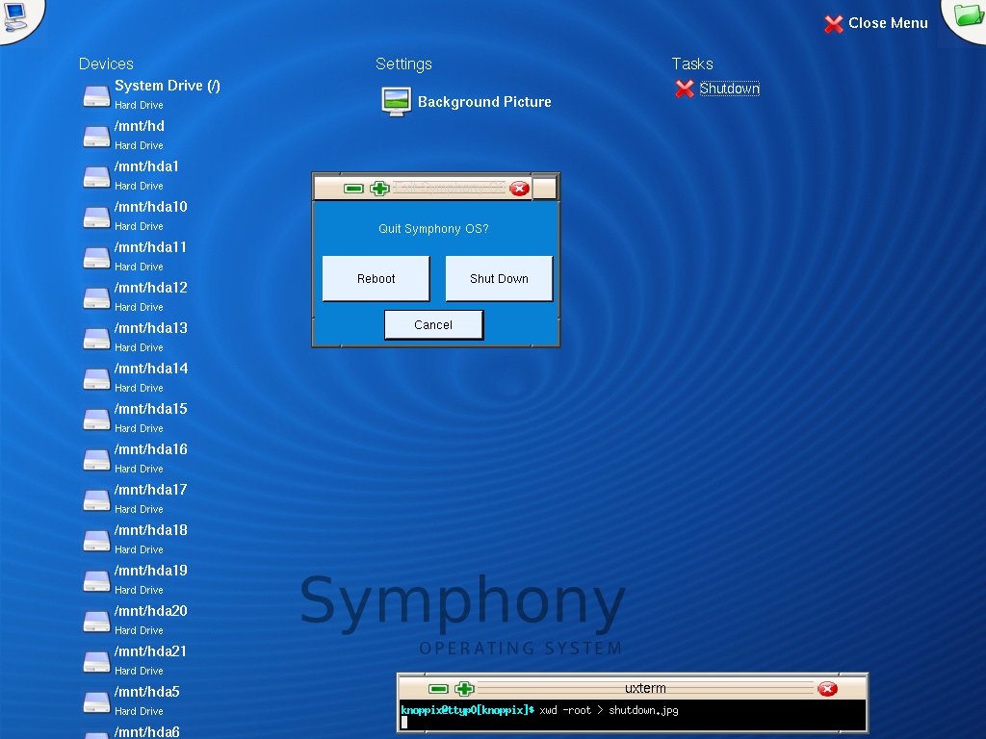986x739 pixels.
Task: Minimize the quit dialog with green minus
Action: [x=354, y=189]
